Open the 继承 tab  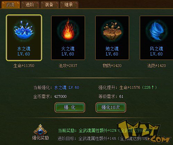pos(69,5)
